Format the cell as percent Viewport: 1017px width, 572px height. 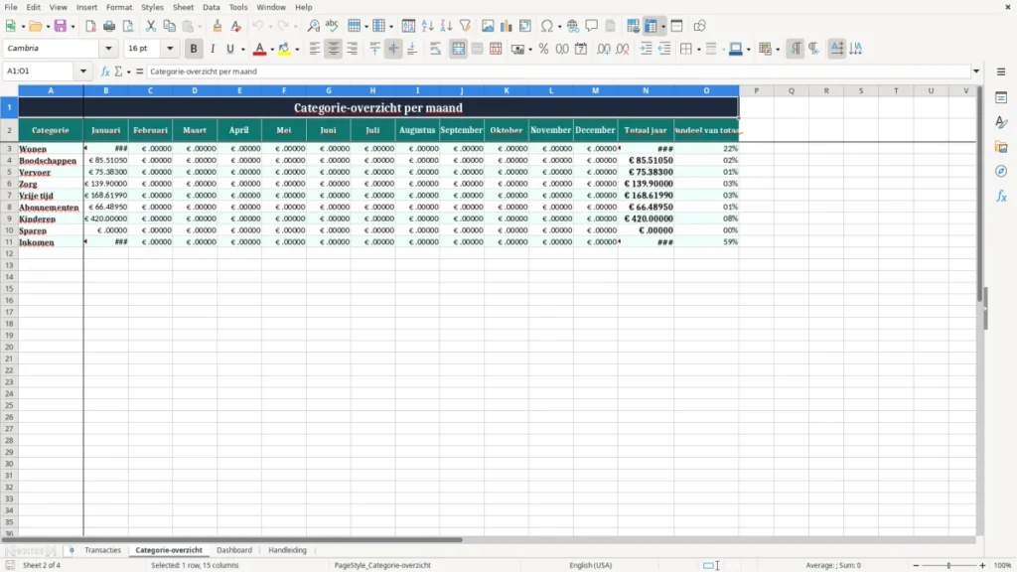coord(543,49)
